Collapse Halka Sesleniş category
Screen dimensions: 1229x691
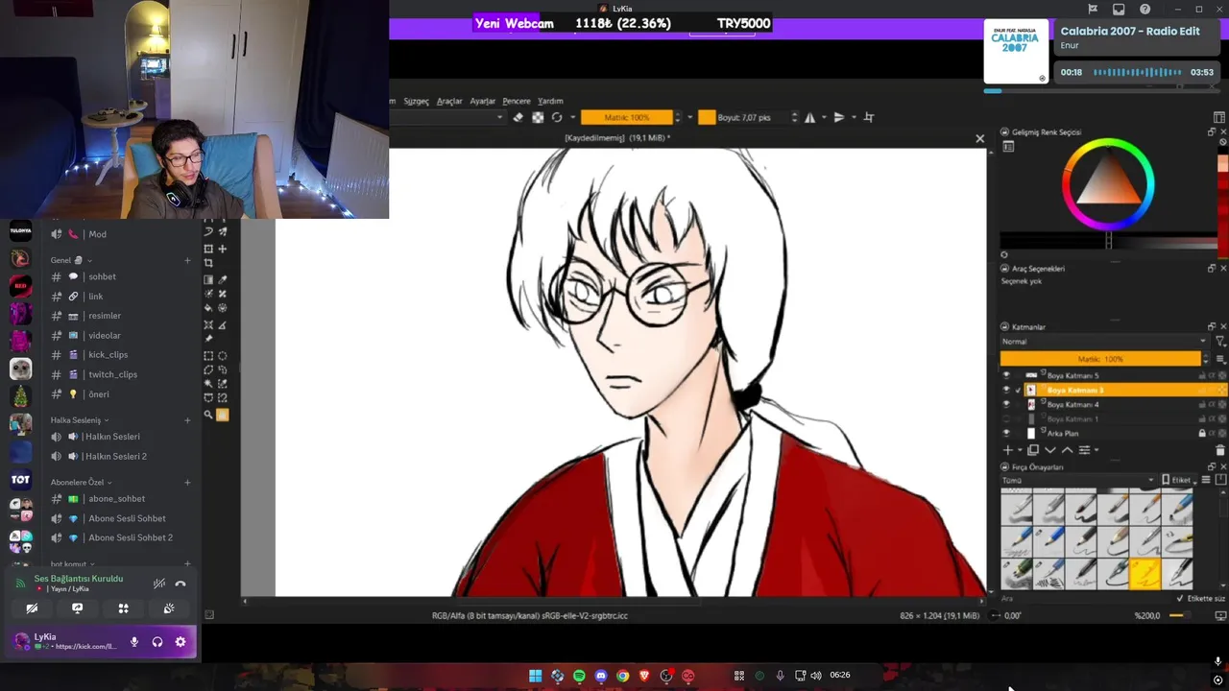(80, 420)
